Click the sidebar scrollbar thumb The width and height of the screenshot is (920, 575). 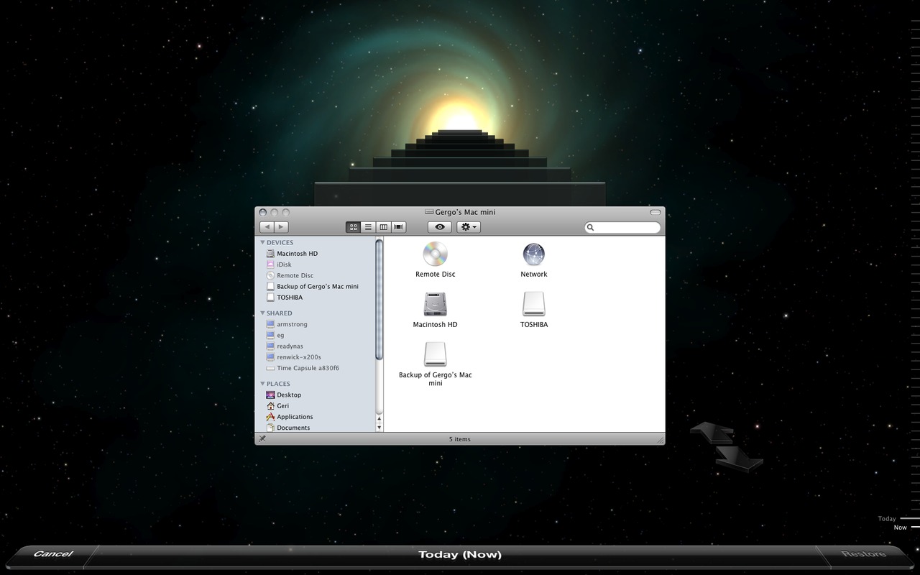[379, 299]
